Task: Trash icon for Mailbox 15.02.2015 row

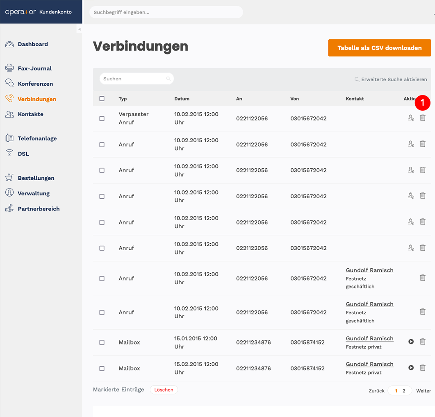Action: click(x=423, y=368)
